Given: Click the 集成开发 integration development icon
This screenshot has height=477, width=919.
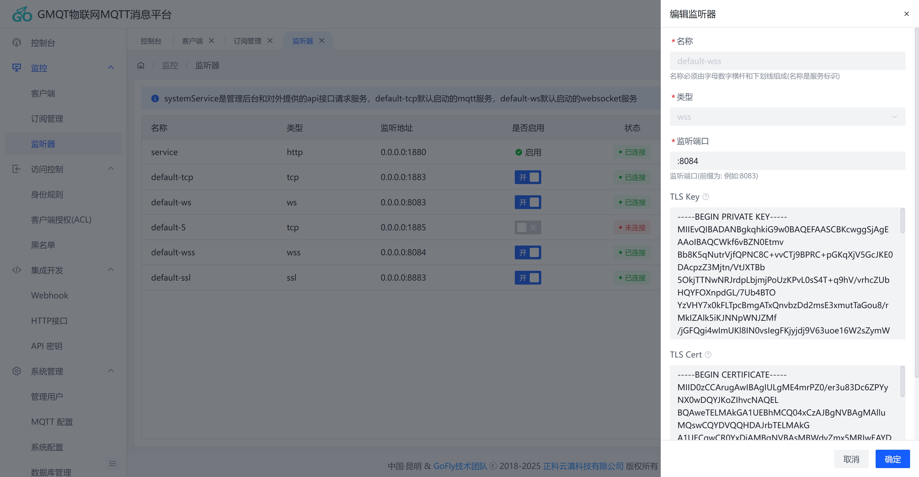Looking at the screenshot, I should click(16, 270).
